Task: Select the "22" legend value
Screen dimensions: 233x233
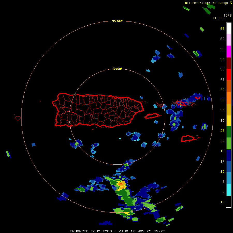Action: 222,141
